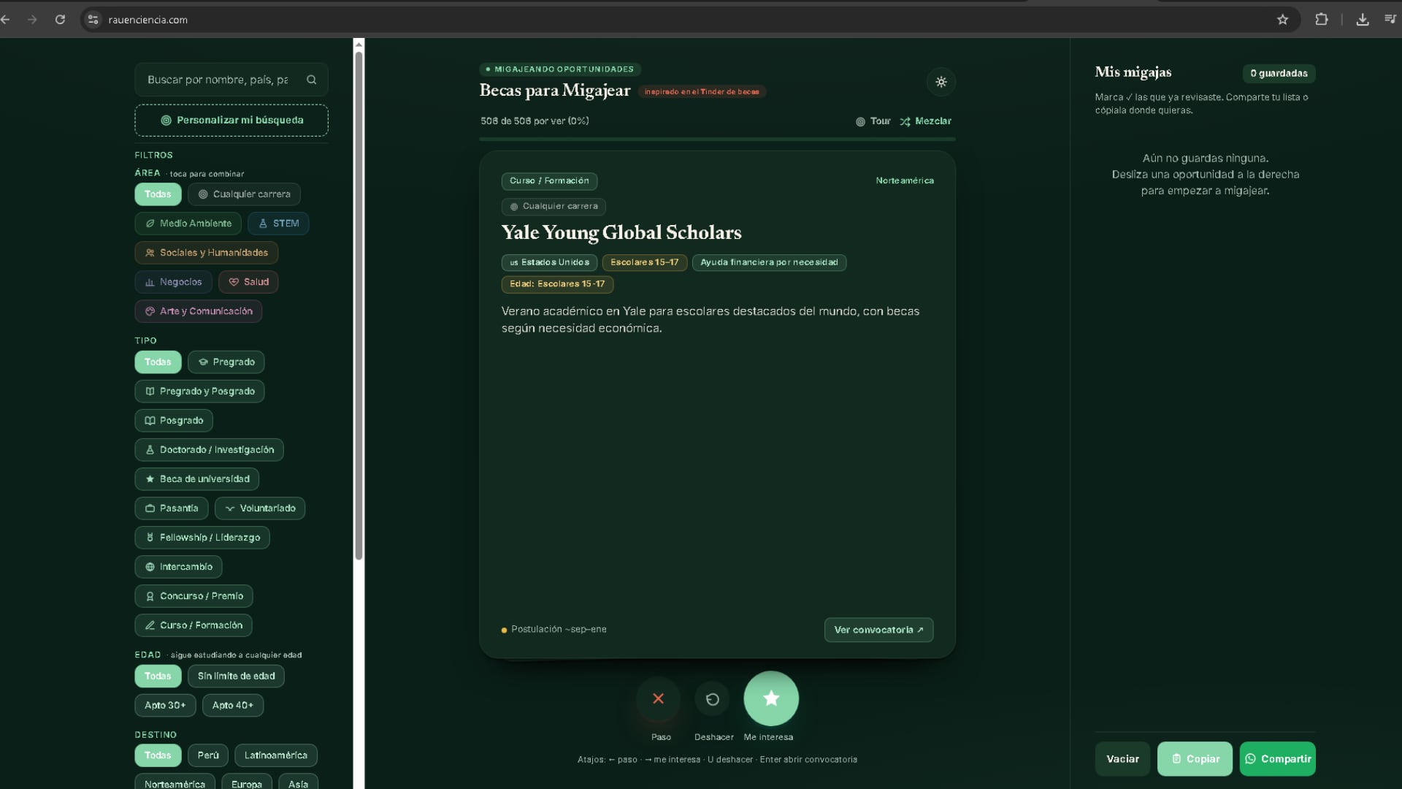Filter age by Apto 30+

[165, 706]
